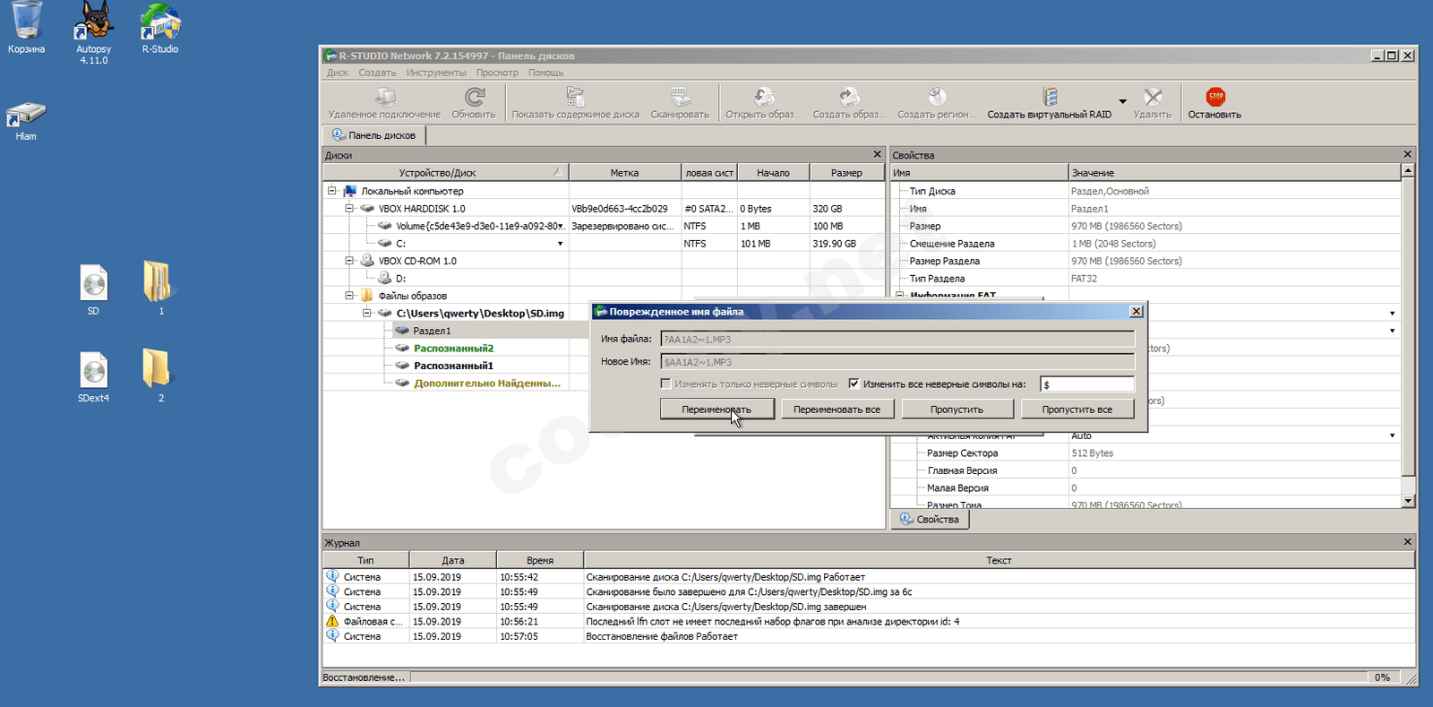Viewport: 1433px width, 707px height.
Task: Click the Scan (Сканировать) toolbar icon
Action: tap(680, 97)
